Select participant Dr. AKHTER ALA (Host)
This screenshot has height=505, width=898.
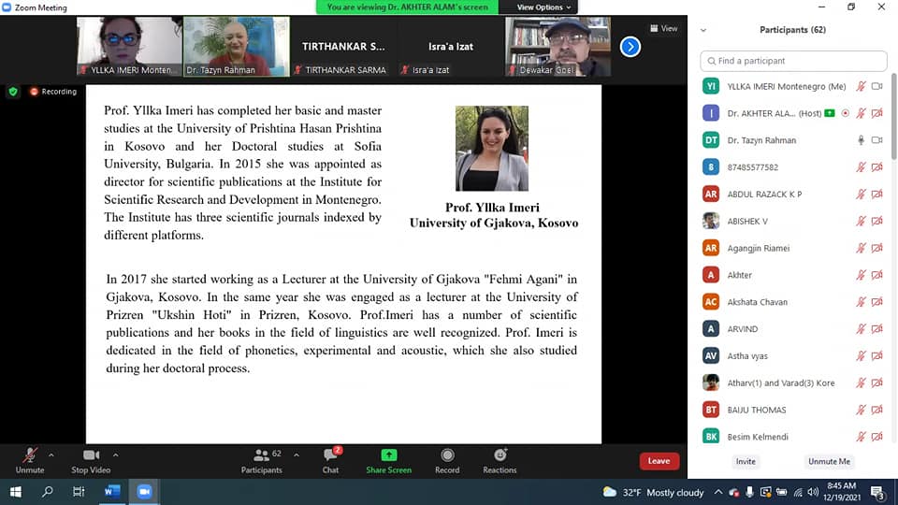coord(793,113)
